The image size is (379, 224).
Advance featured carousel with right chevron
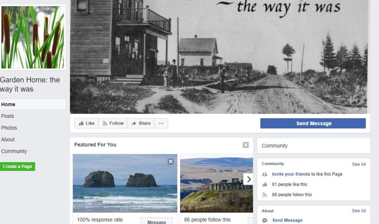(248, 179)
